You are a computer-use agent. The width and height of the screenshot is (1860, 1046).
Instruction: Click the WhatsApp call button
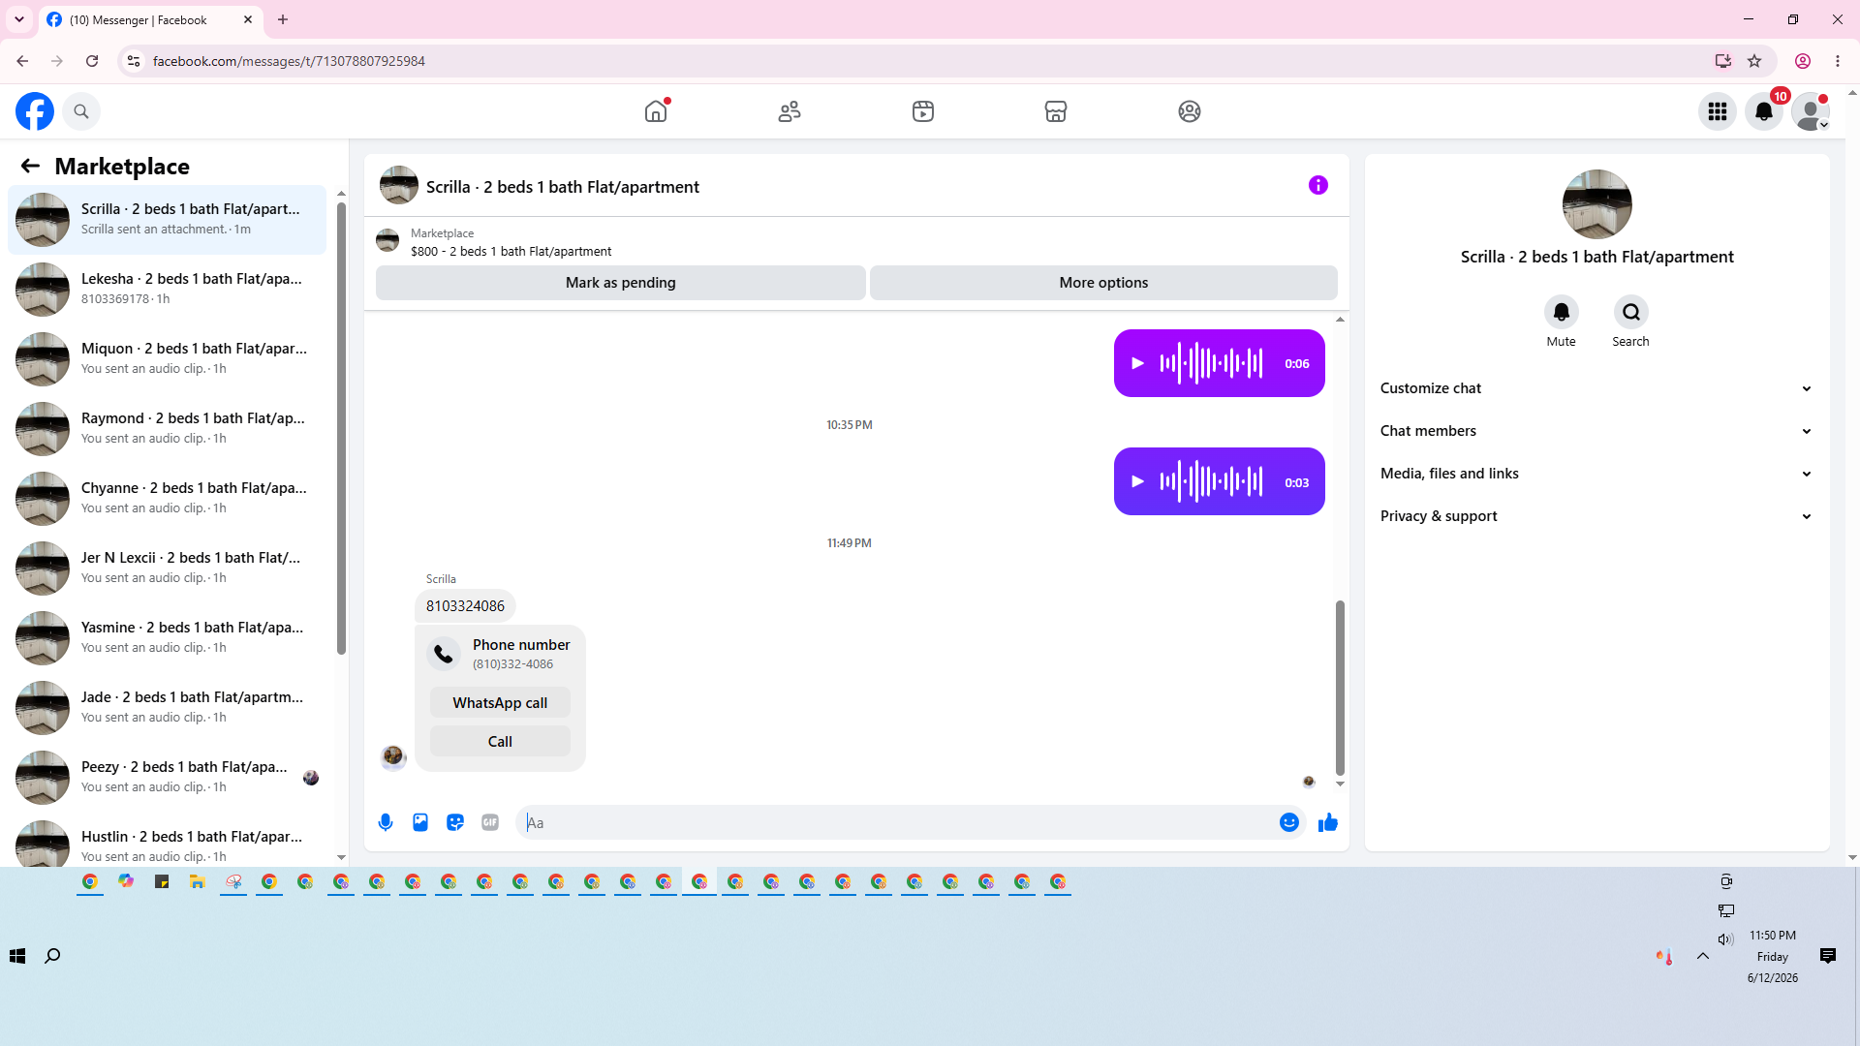coord(500,703)
